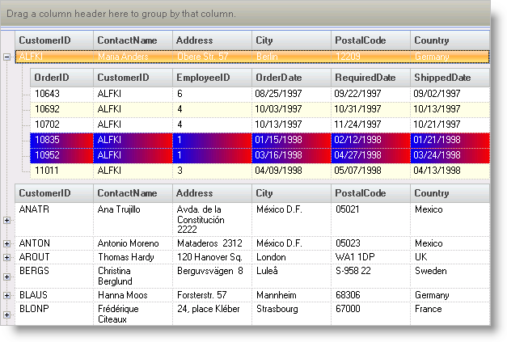The image size is (507, 342).
Task: Click the RequiredDate column header
Action: tap(370, 78)
